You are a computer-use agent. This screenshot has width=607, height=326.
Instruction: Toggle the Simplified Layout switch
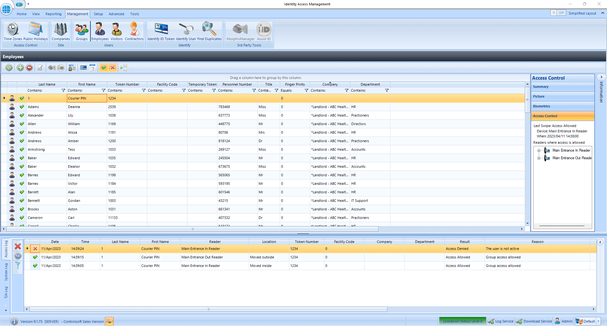point(558,13)
